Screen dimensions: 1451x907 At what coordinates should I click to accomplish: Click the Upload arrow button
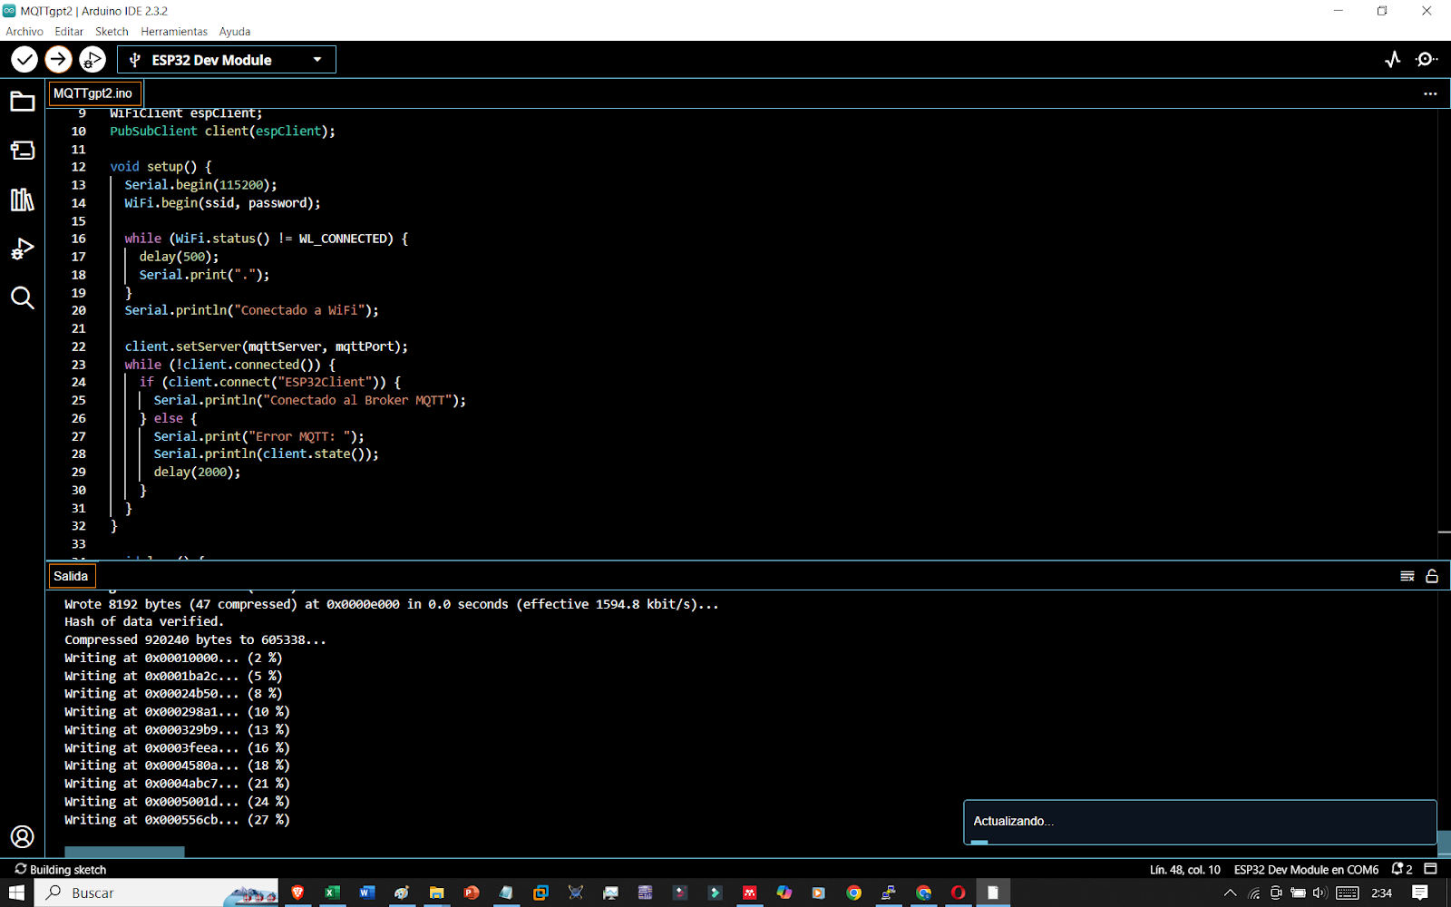tap(58, 60)
